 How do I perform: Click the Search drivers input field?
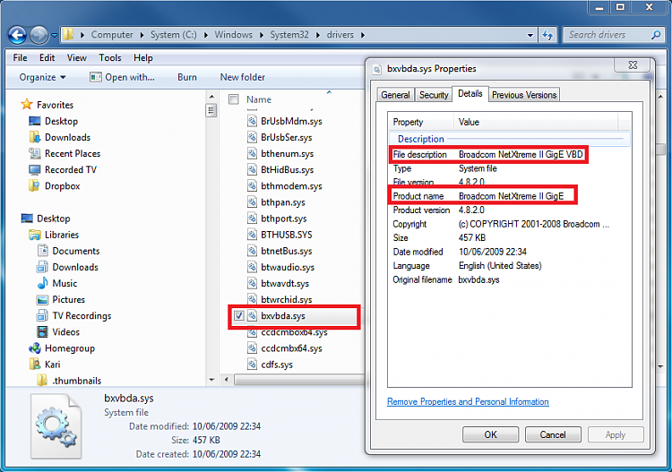pyautogui.click(x=607, y=35)
